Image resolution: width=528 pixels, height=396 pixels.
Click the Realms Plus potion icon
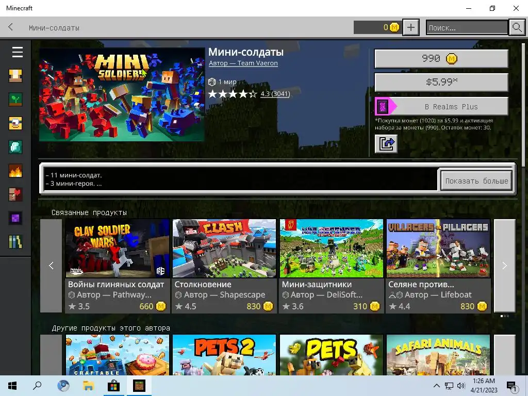383,107
